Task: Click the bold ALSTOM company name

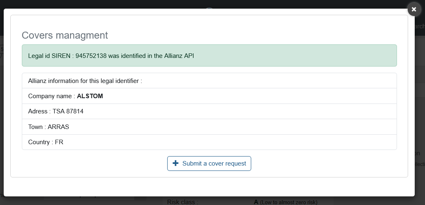Action: coord(90,96)
